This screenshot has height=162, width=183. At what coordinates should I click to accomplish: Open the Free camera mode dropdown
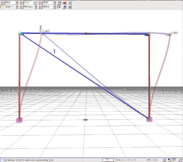pos(17,2)
